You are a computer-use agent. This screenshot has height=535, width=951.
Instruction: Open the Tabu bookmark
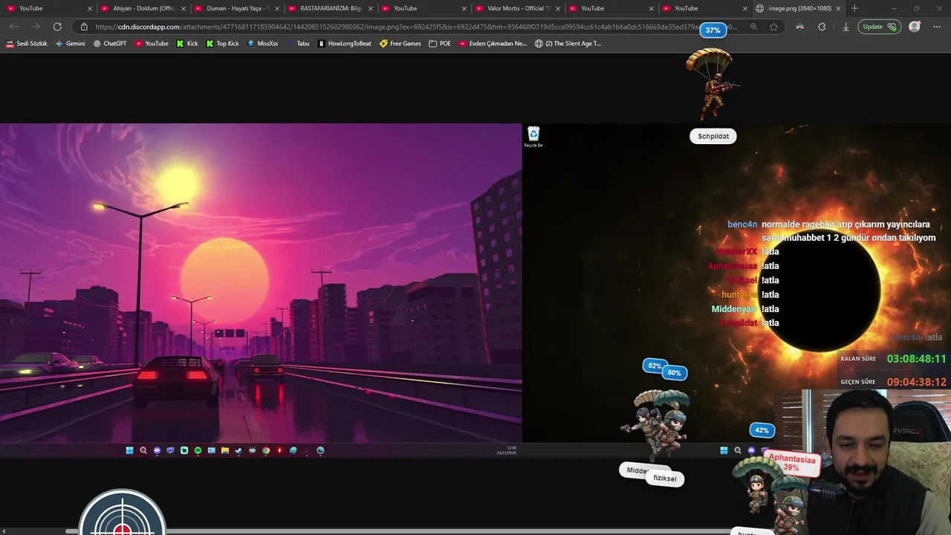(298, 43)
